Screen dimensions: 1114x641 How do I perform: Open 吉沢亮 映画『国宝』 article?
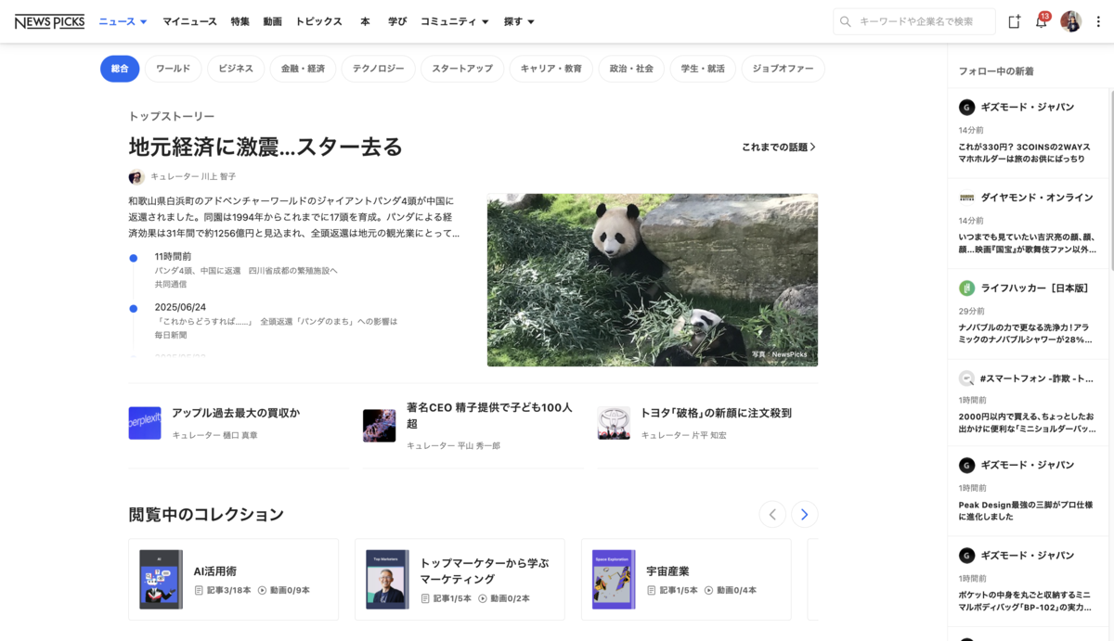[1027, 243]
